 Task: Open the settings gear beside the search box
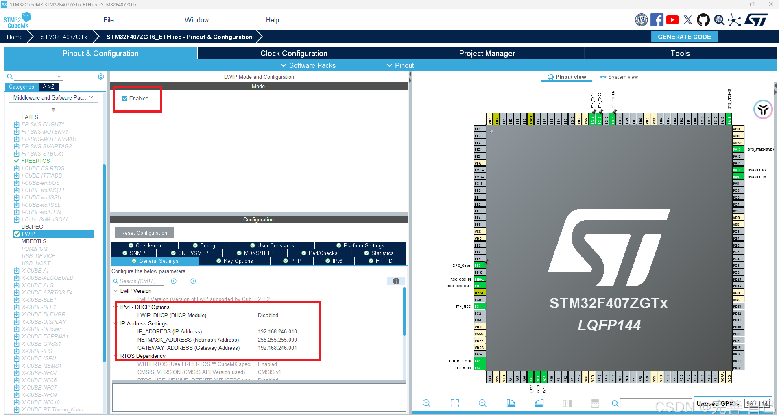[x=100, y=76]
